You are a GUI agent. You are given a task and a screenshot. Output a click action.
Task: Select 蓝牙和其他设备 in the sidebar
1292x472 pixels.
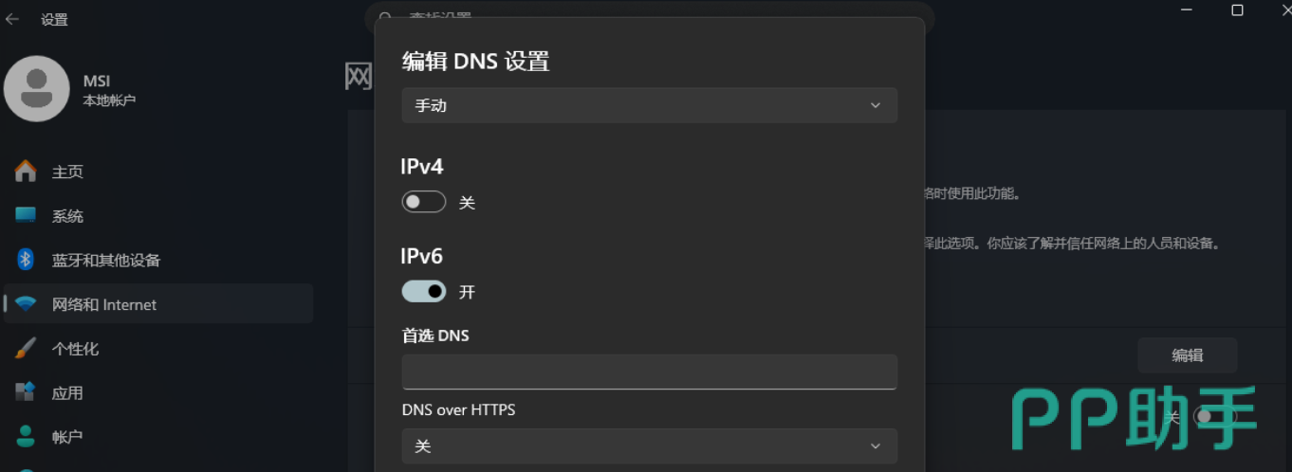point(106,260)
